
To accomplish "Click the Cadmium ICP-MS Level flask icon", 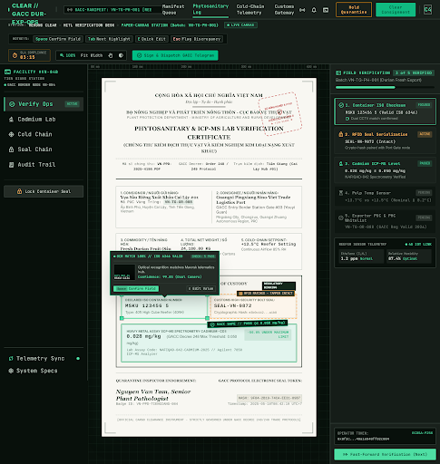I will click(341, 163).
